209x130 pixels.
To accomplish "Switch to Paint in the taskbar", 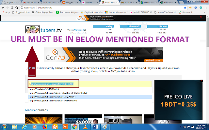I will click(x=105, y=127).
